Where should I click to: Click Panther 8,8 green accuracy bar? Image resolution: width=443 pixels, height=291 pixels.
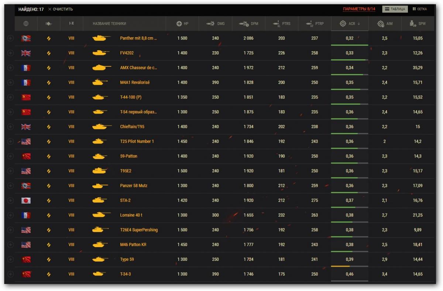tap(350, 45)
